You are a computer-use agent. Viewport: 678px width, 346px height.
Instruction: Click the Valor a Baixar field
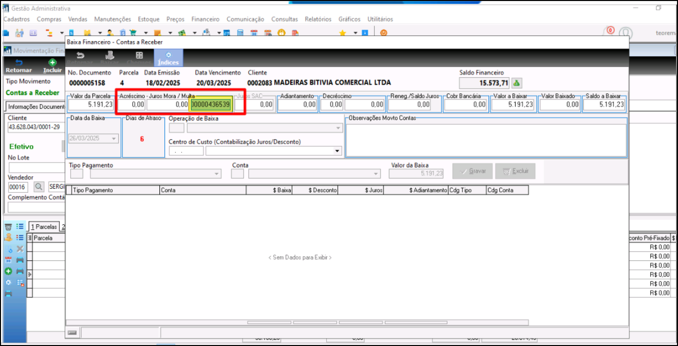(x=513, y=105)
